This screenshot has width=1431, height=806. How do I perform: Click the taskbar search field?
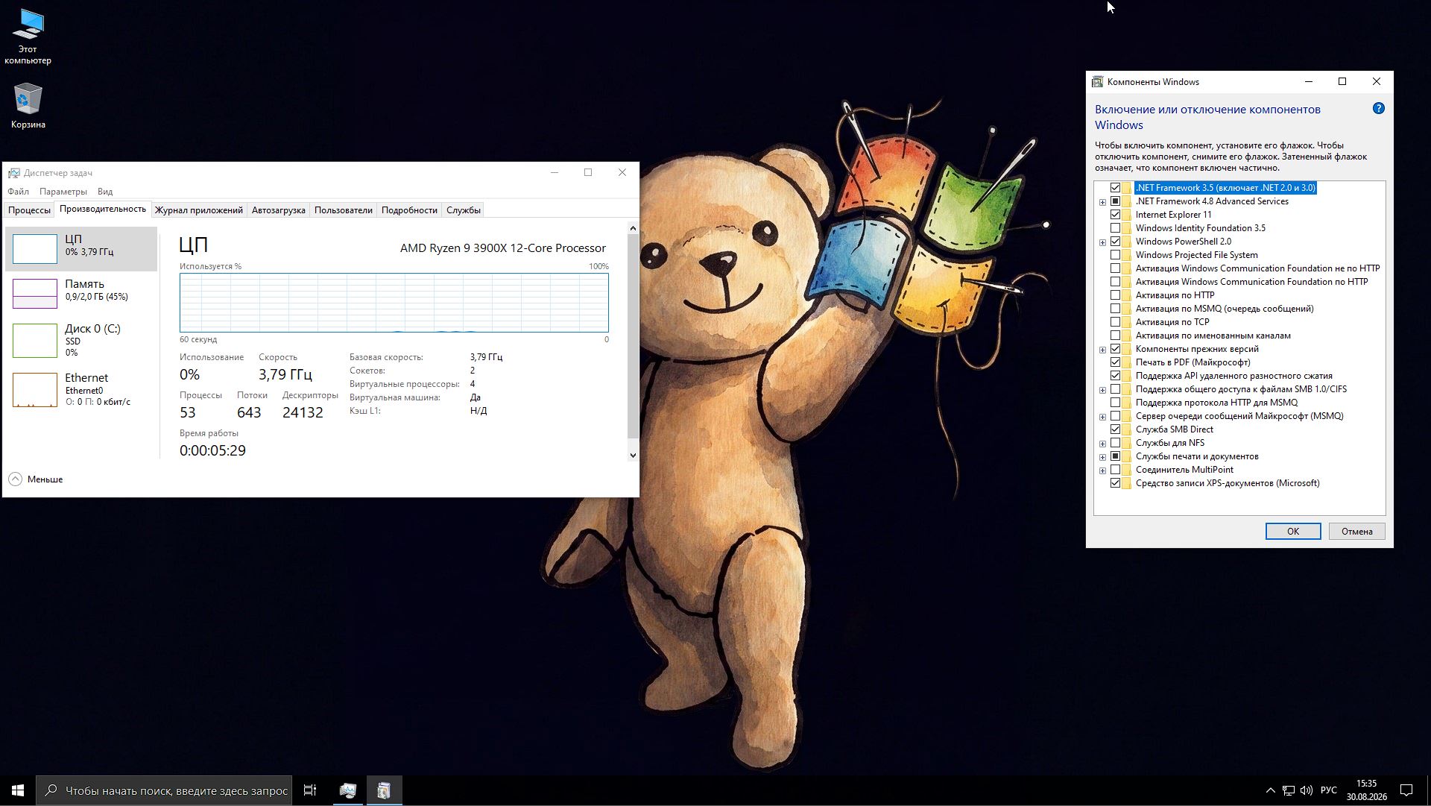pos(164,790)
